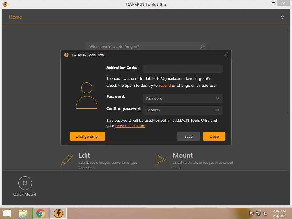This screenshot has height=219, width=292.
Task: Open the Mount option label
Action: (183, 155)
